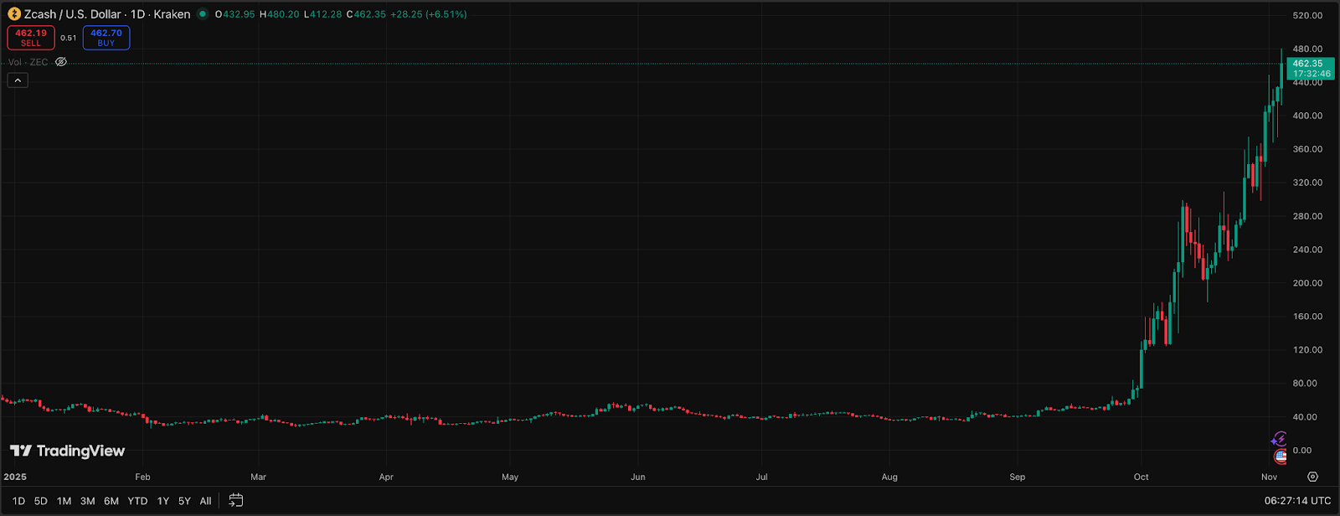Click the 2025 label on time axis
The width and height of the screenshot is (1340, 516).
click(x=15, y=477)
